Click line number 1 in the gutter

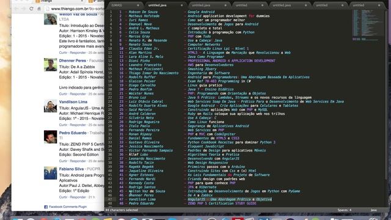tap(111, 12)
